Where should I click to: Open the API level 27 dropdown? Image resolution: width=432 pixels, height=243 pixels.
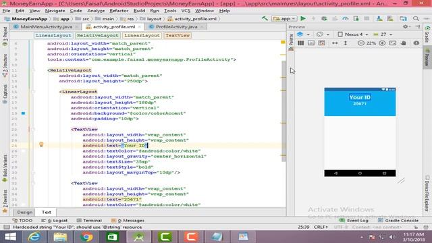pos(383,34)
